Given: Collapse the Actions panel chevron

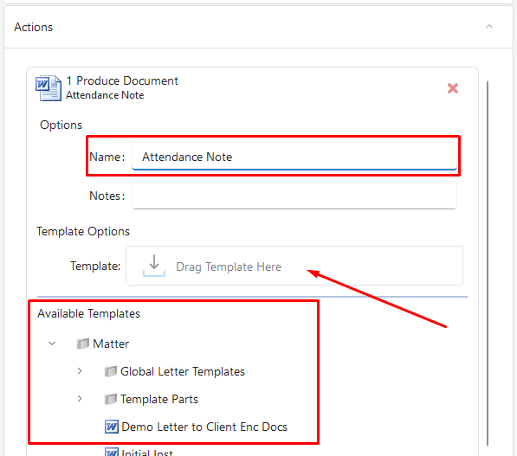Looking at the screenshot, I should pyautogui.click(x=489, y=27).
